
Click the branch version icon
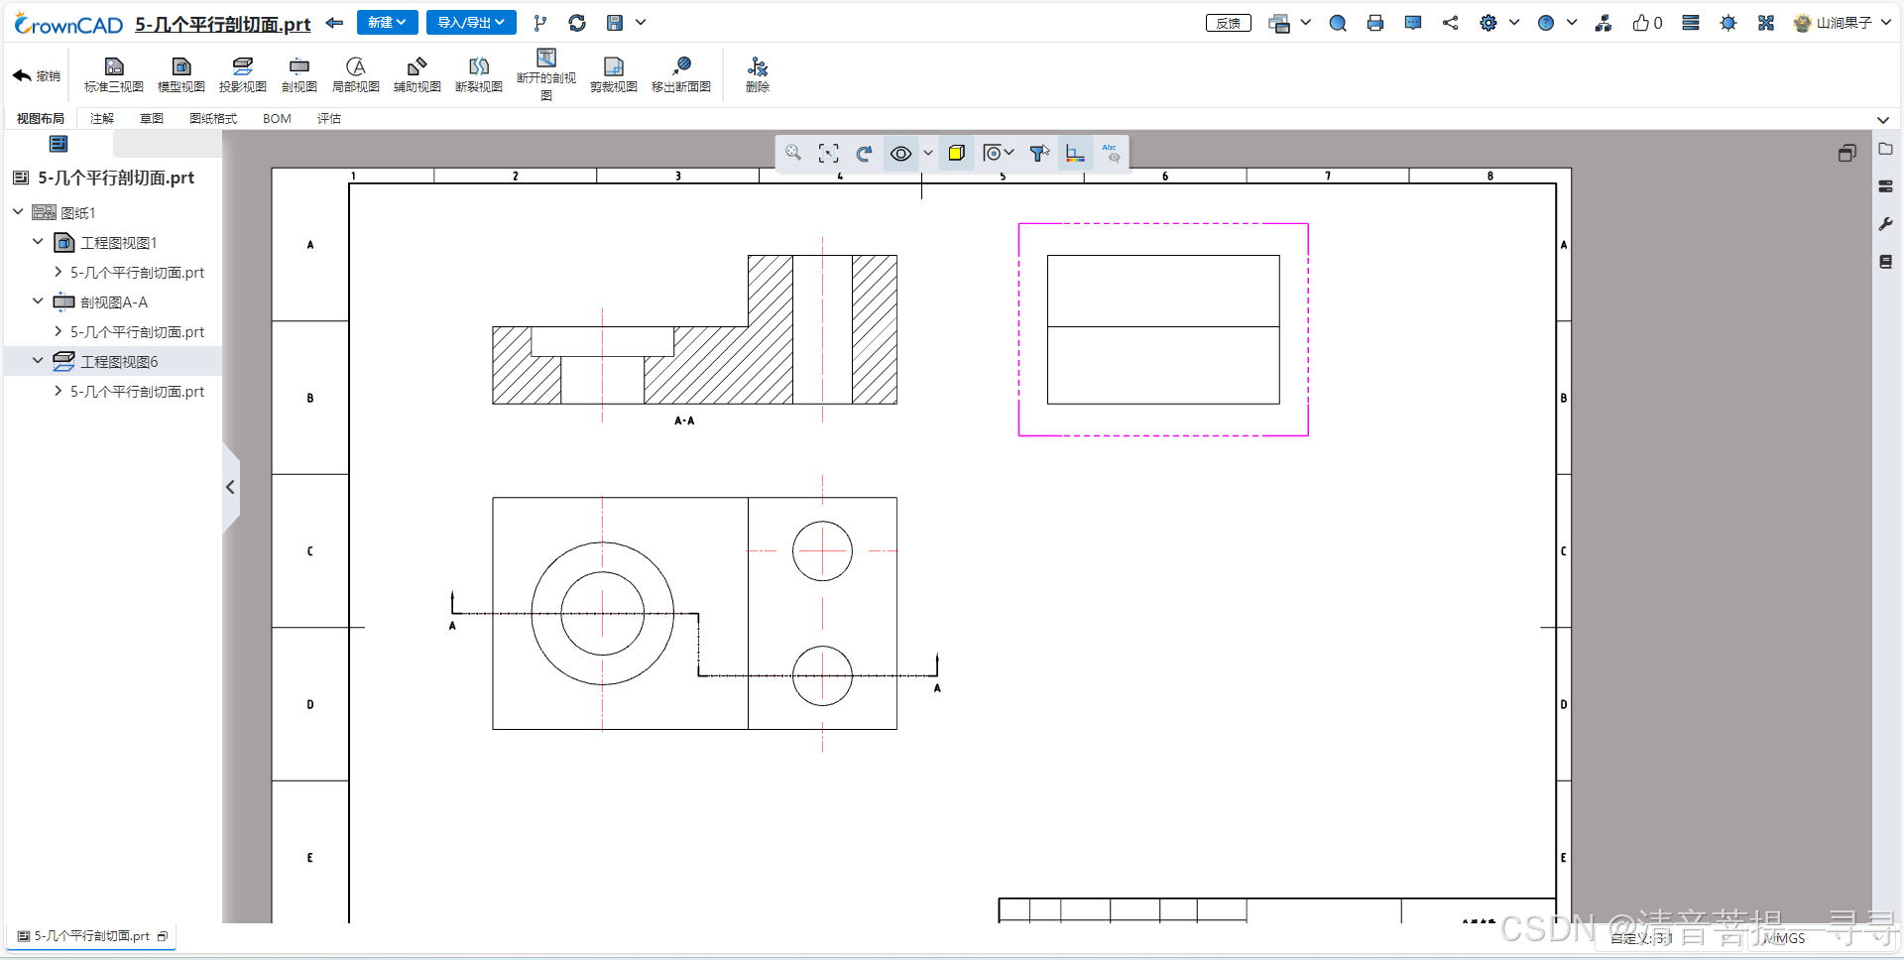tap(539, 23)
